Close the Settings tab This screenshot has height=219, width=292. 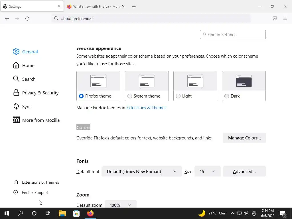pyautogui.click(x=59, y=6)
